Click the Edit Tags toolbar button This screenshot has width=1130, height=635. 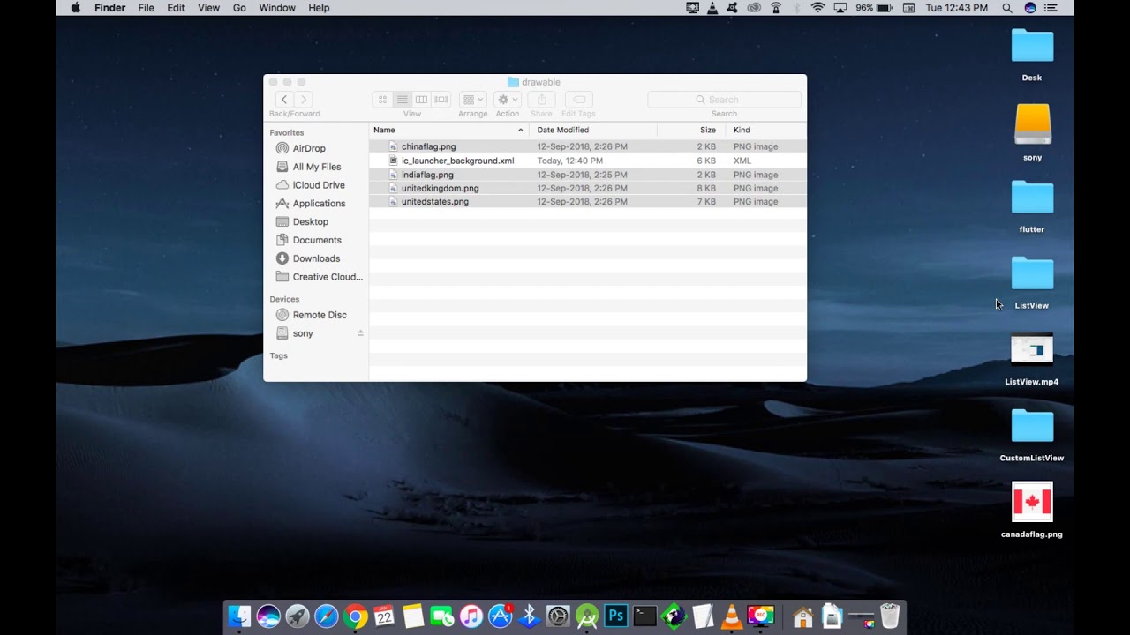pyautogui.click(x=579, y=100)
